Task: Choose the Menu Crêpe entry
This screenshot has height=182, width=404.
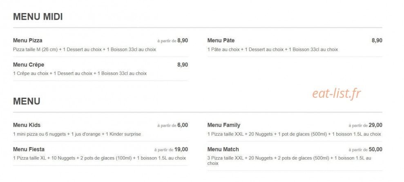Action: click(x=29, y=65)
